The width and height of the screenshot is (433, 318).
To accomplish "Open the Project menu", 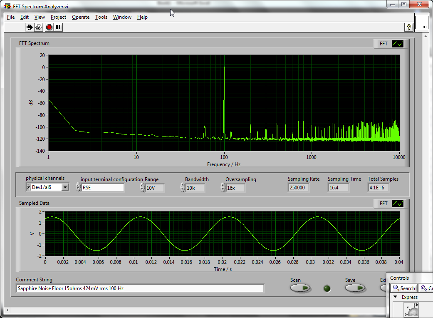I will [x=58, y=17].
